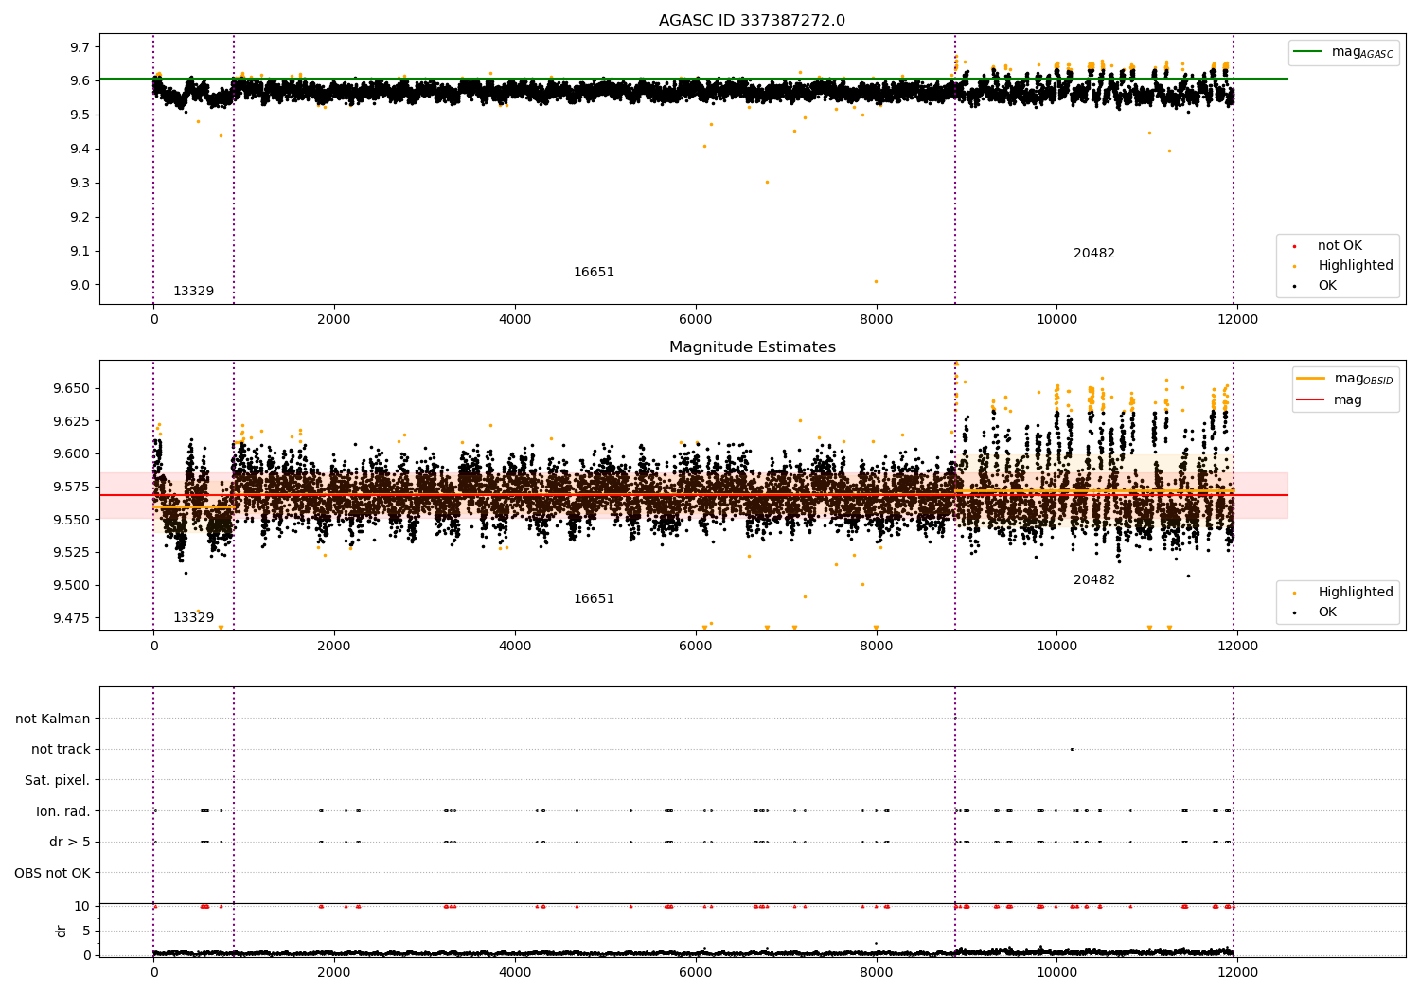This screenshot has width=1420, height=994.
Task: Click y-axis tick 9.500 in Magnitude Estimates
Action: pos(73,586)
